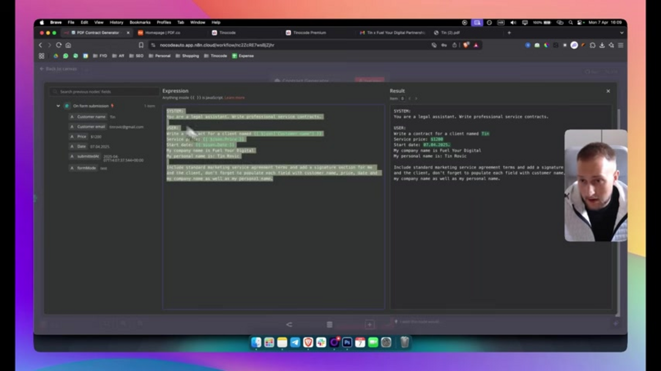
Task: Open the SEO bookmarks folder
Action: tap(139, 56)
